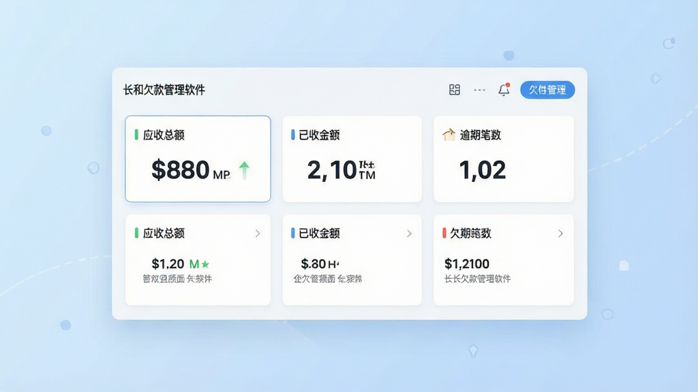
Task: Open the grid layout view icon
Action: pyautogui.click(x=454, y=90)
